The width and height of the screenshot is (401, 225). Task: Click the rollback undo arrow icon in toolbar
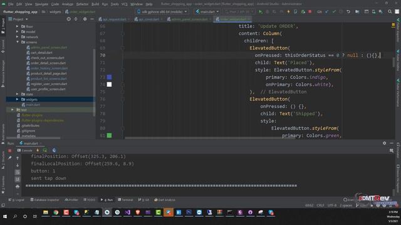point(348,12)
